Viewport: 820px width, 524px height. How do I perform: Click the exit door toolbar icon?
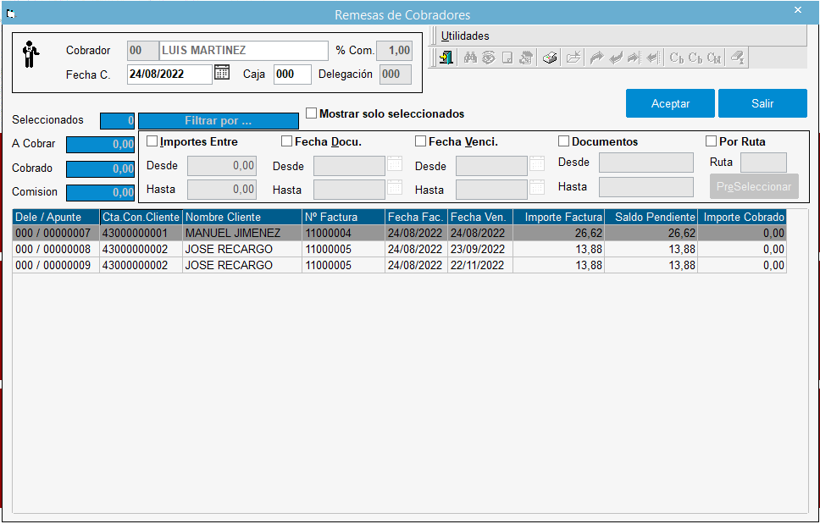click(x=446, y=58)
